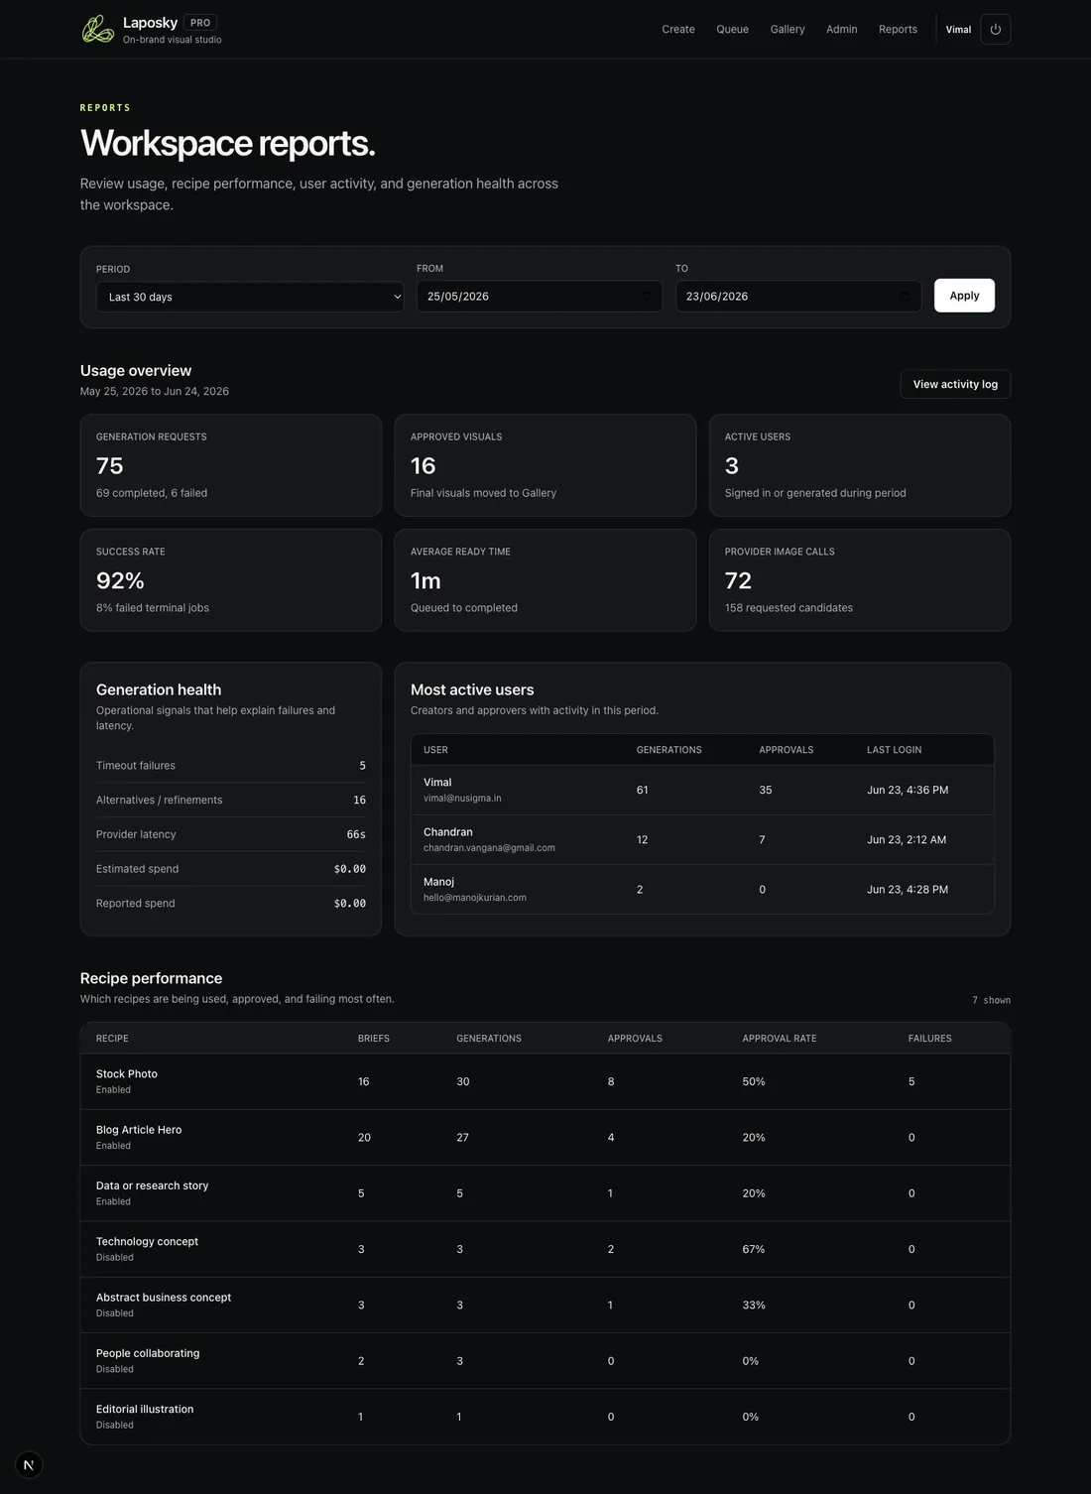
Task: Click the Vimal user name in header
Action: point(958,30)
